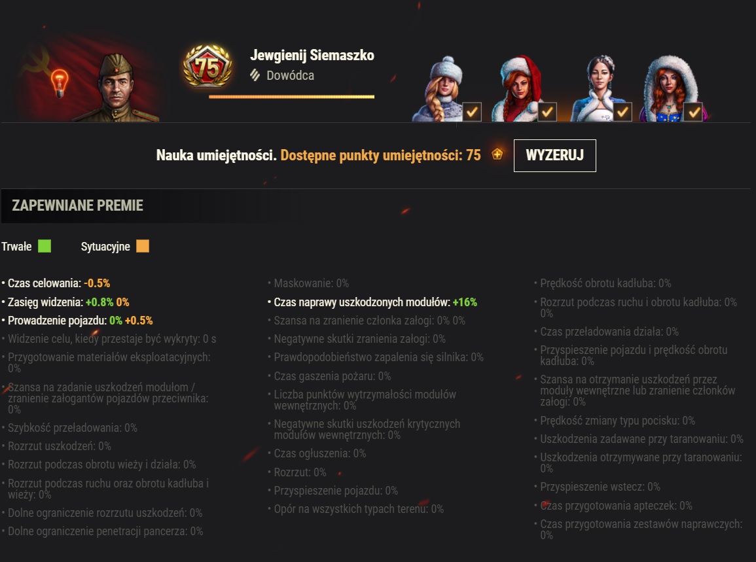Viewport: 756px width, 562px height.
Task: Click the orange skill points plus icon
Action: click(x=497, y=154)
